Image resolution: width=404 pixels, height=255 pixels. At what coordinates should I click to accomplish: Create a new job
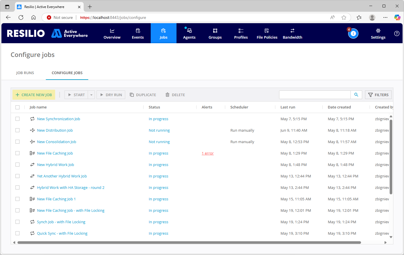(34, 95)
